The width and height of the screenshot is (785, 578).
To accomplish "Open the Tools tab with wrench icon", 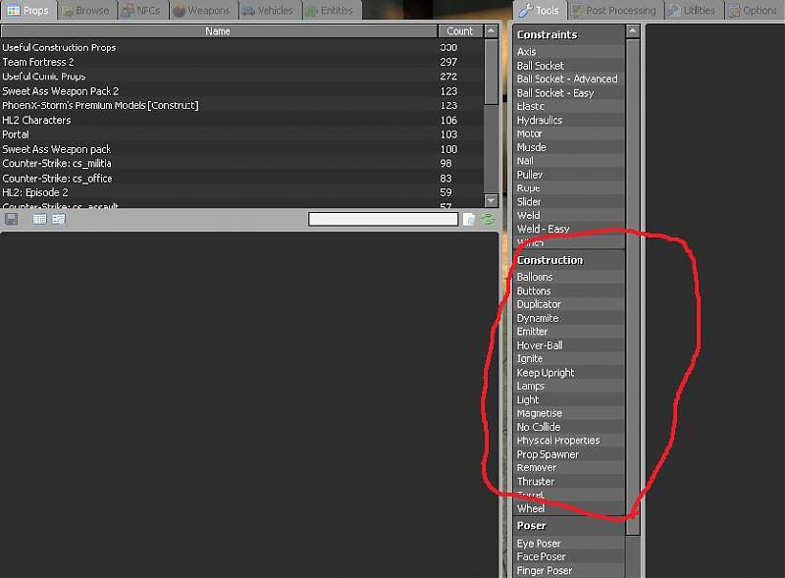I will coord(539,11).
